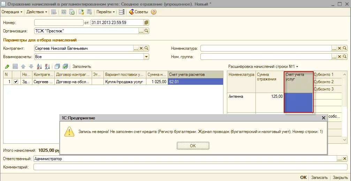351x181 pixels.
Task: Clear the Контрагент field with X
Action: click(x=141, y=48)
